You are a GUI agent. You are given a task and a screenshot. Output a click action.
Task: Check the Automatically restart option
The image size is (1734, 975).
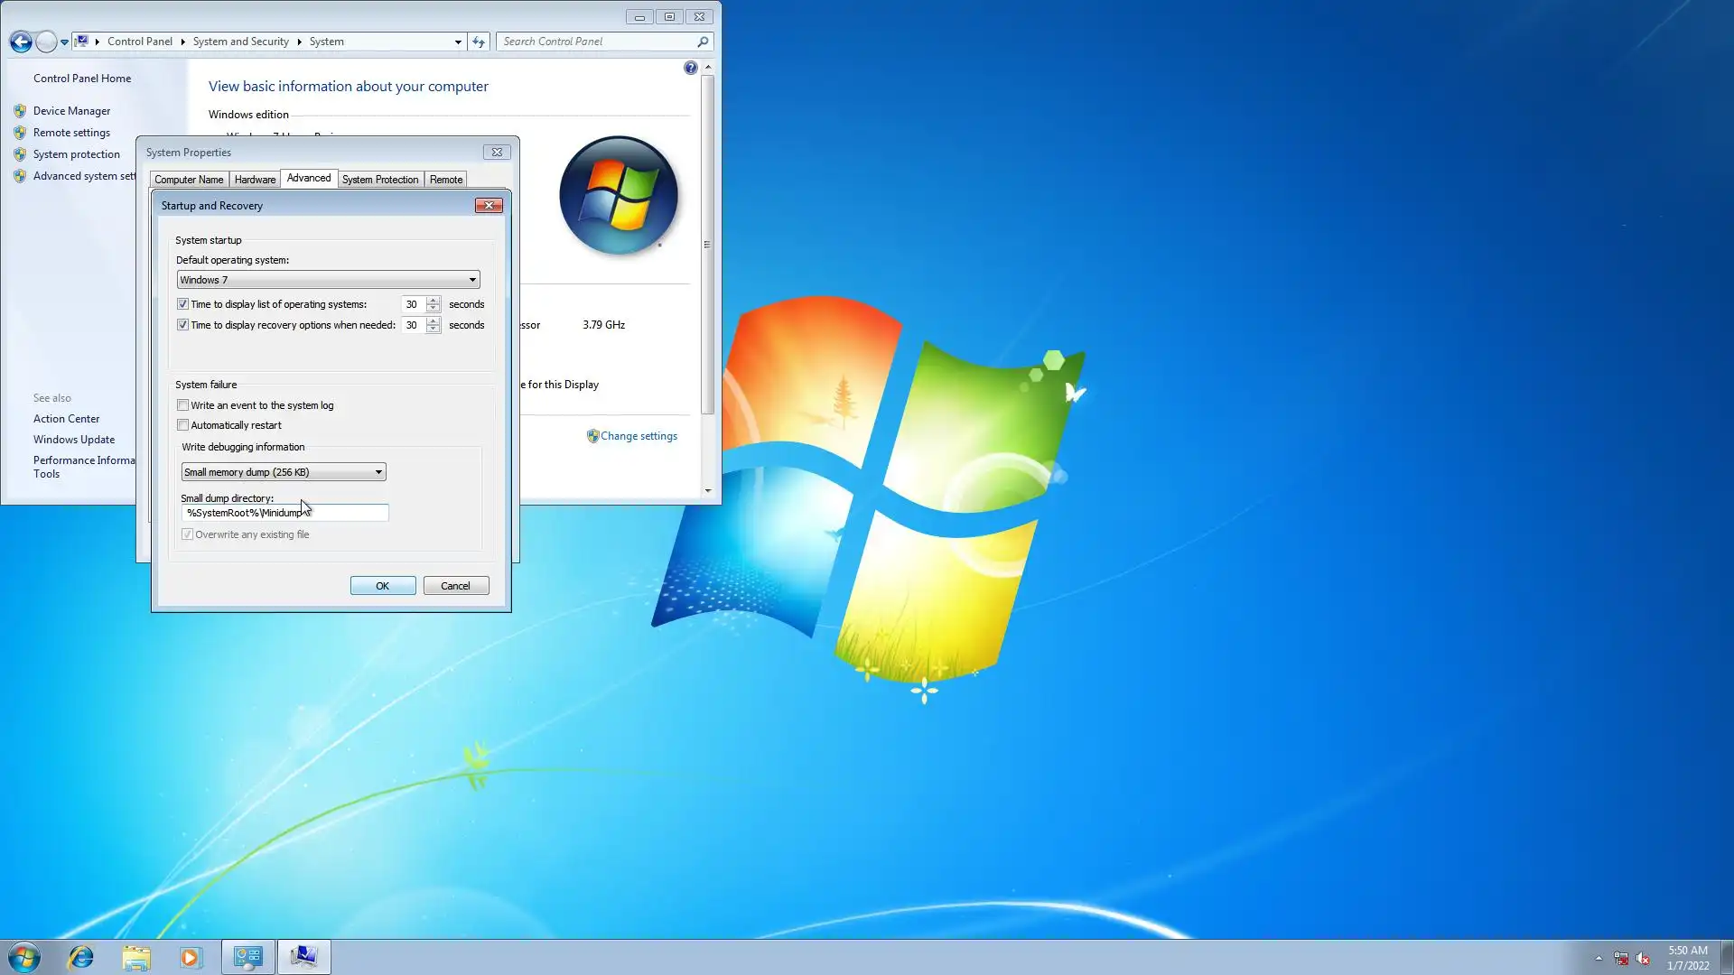(183, 425)
